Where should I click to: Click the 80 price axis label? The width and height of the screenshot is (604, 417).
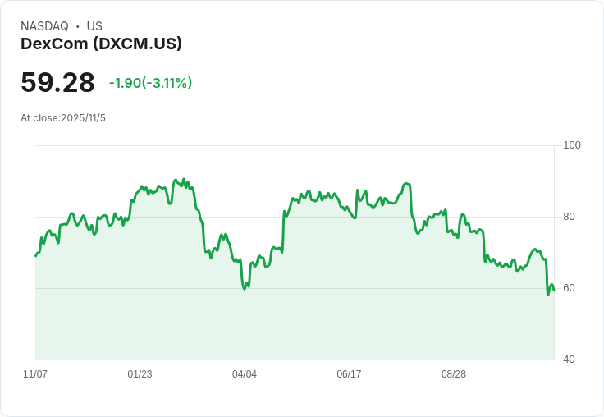pos(569,217)
